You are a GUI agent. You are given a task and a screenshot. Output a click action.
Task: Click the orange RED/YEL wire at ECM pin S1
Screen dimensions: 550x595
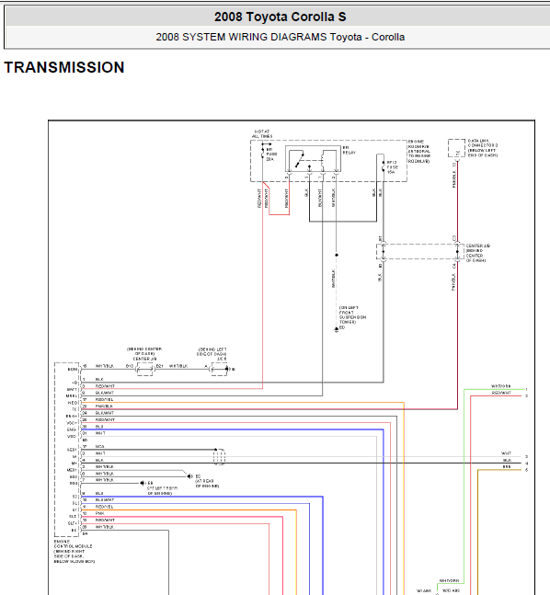[189, 510]
